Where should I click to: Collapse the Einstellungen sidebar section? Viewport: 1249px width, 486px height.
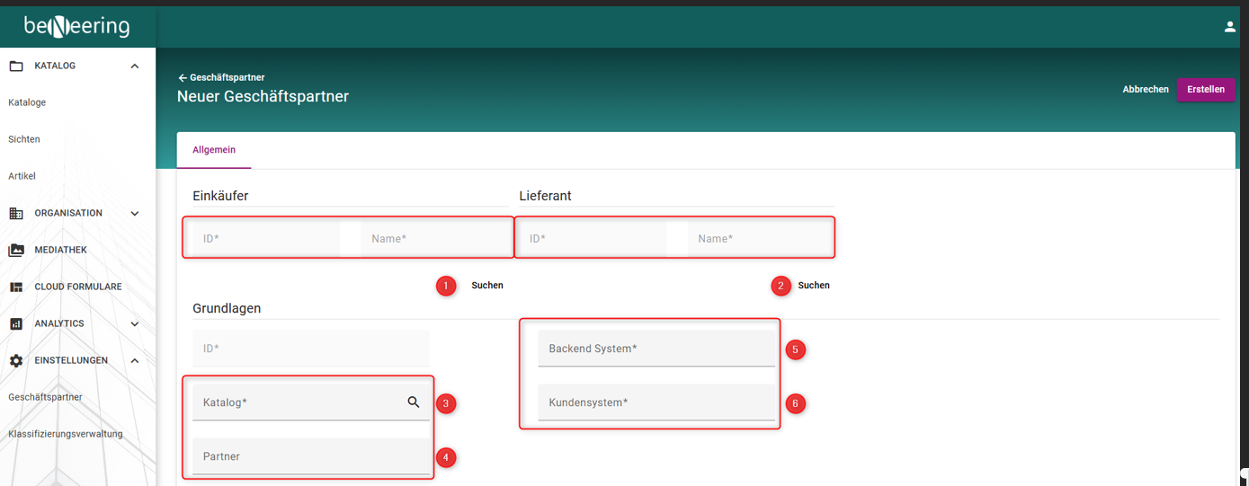tap(135, 360)
